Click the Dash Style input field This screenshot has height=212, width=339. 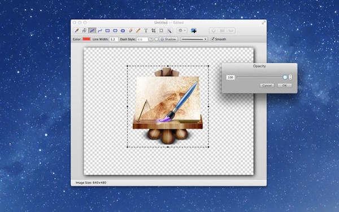point(142,40)
